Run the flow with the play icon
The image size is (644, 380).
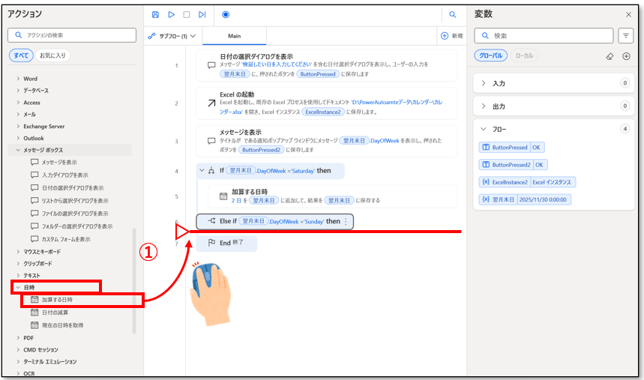[x=171, y=14]
